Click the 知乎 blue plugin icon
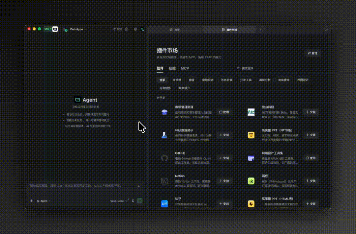 pos(164,204)
